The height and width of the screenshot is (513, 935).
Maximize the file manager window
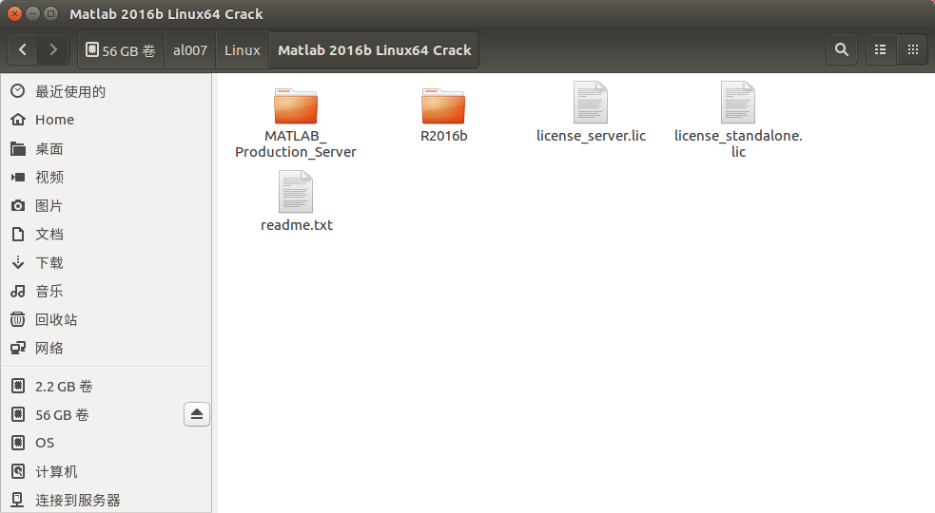pos(51,13)
